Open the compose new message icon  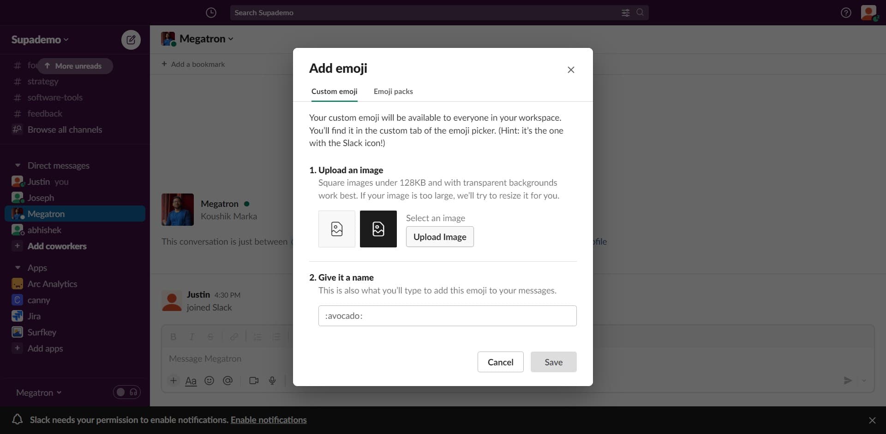pyautogui.click(x=131, y=40)
